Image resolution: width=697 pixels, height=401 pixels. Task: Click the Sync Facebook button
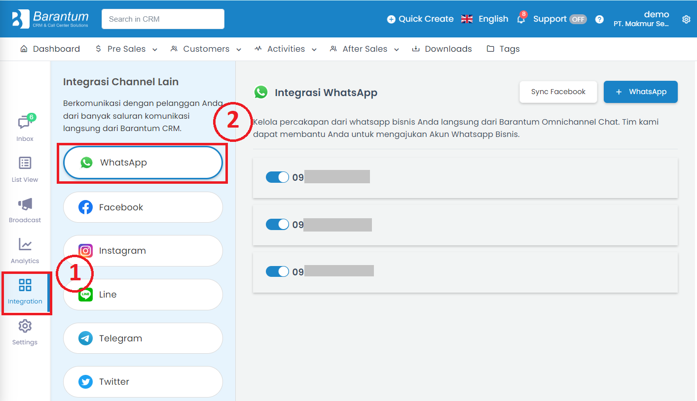[558, 92]
